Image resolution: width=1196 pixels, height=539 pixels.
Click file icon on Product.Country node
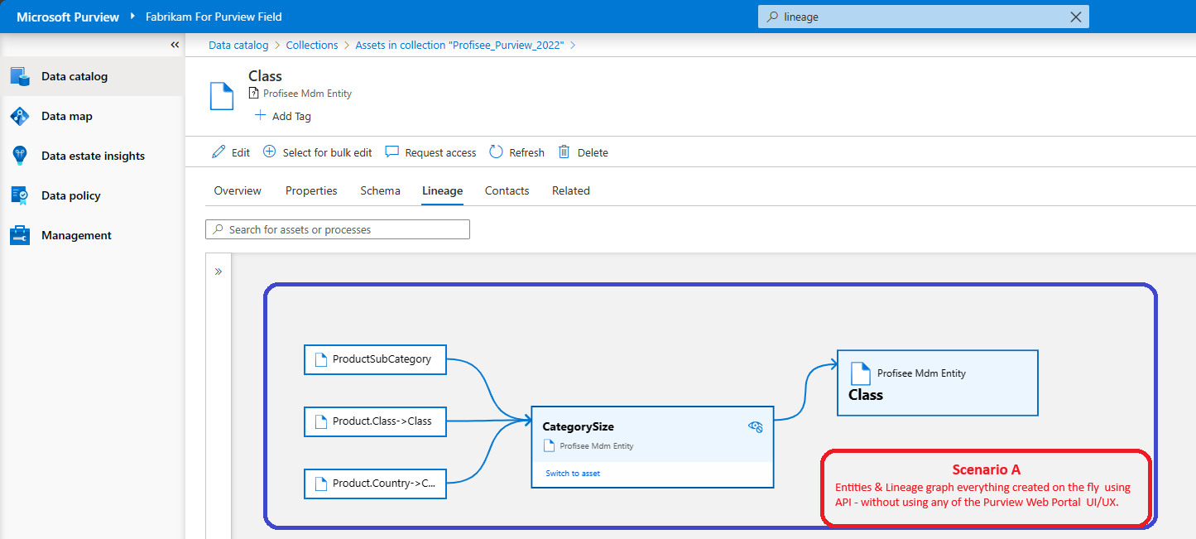(319, 483)
